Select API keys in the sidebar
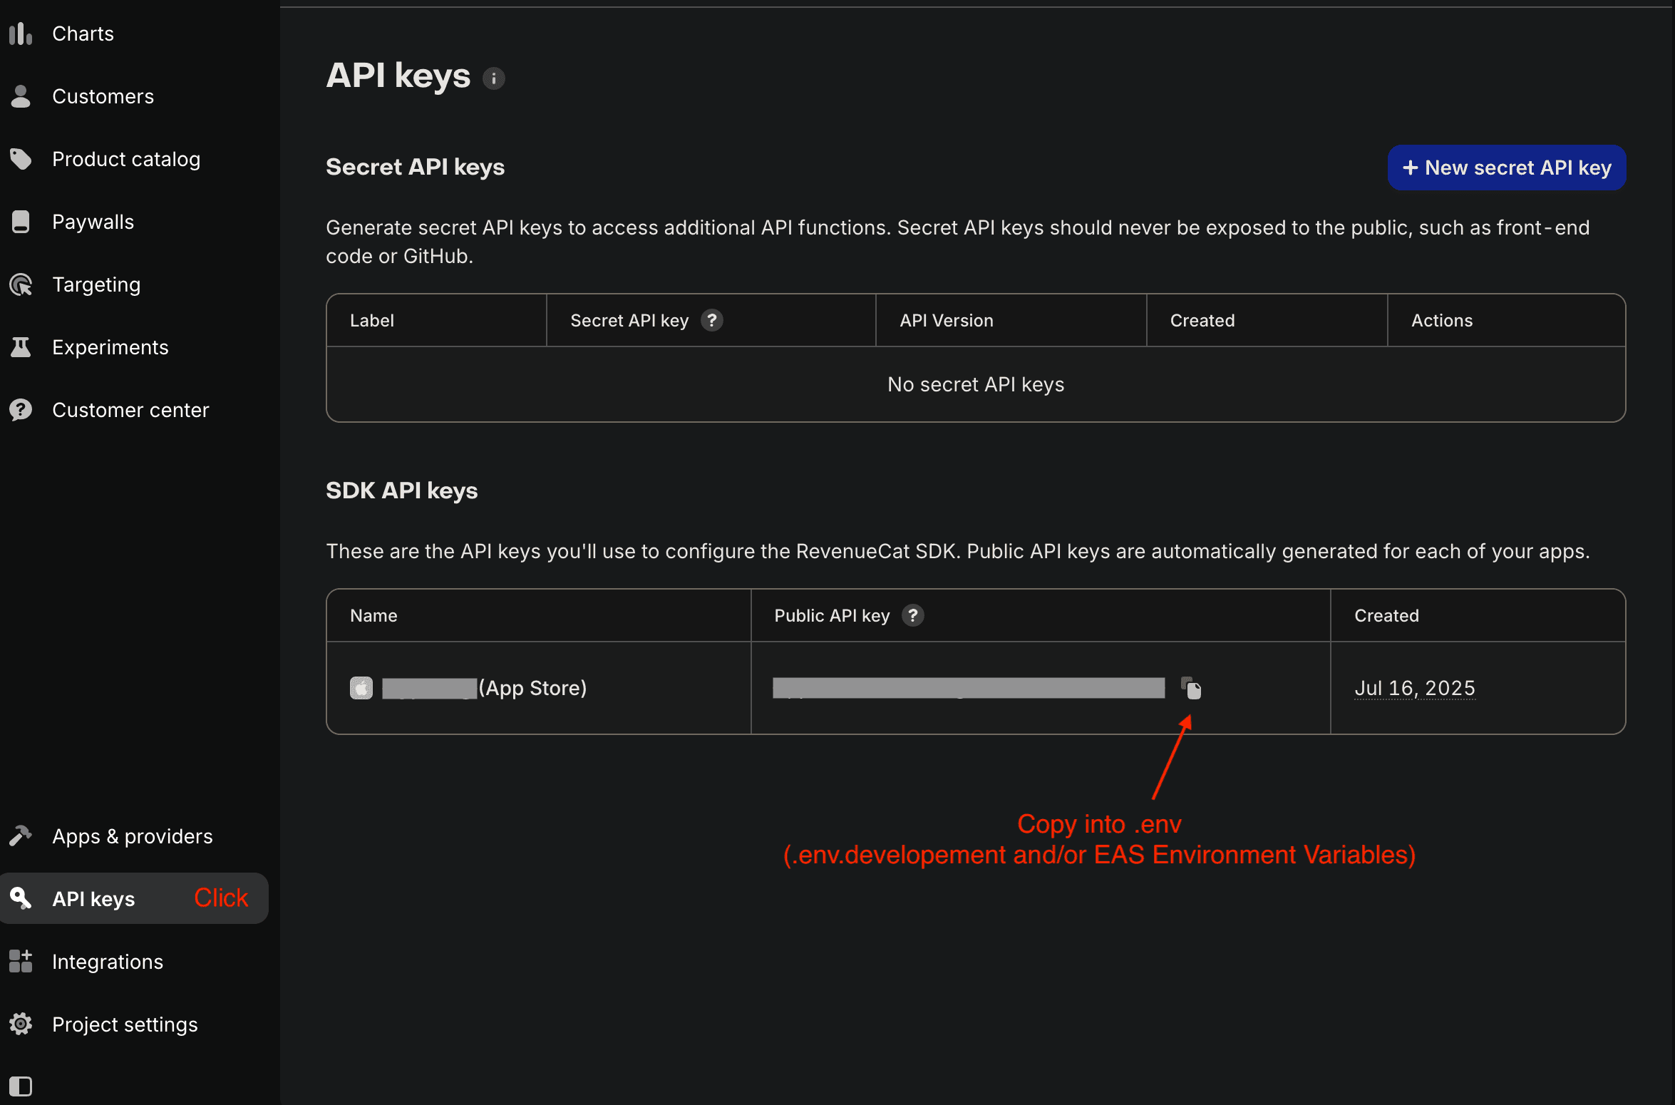The height and width of the screenshot is (1105, 1675). click(x=93, y=898)
